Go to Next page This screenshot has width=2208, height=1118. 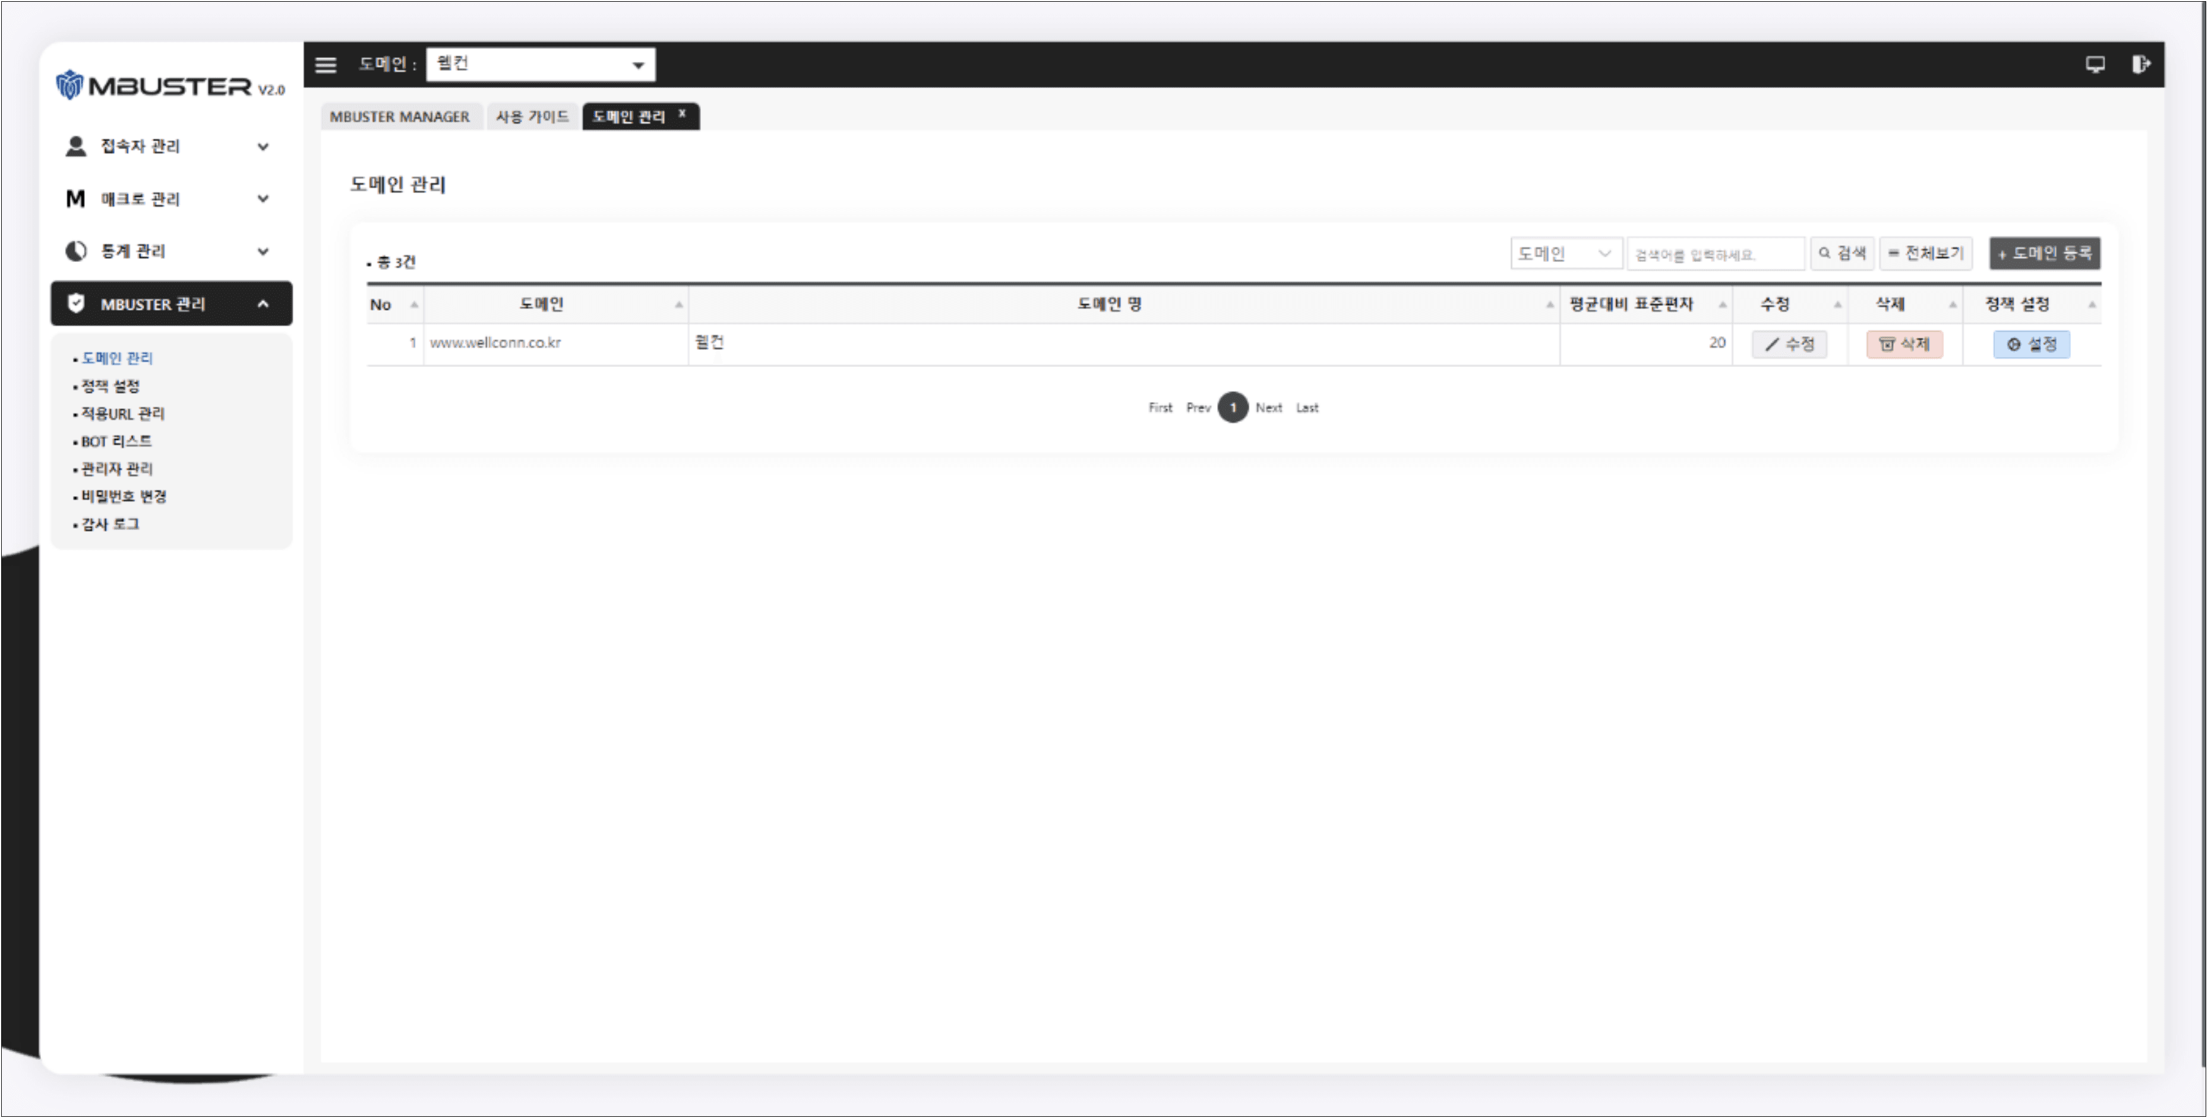(x=1269, y=408)
